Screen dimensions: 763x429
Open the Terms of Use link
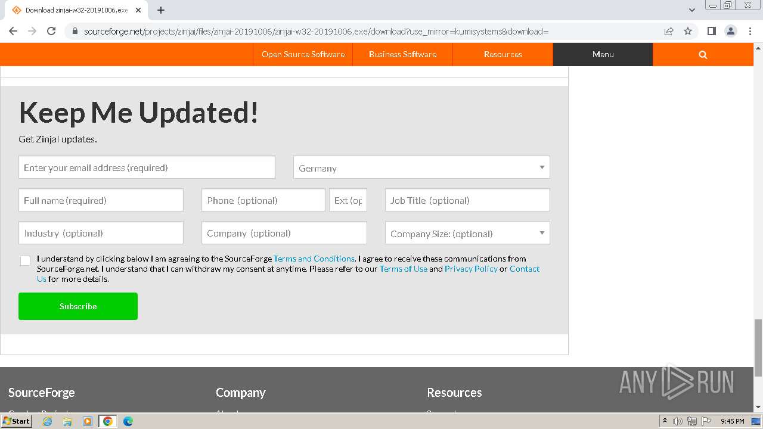point(404,269)
